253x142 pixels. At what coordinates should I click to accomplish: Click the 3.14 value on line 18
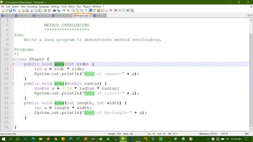[67, 88]
